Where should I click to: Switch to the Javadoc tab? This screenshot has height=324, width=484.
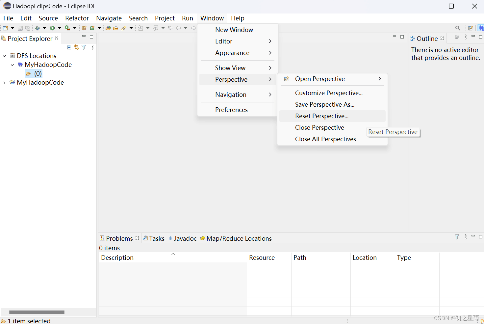182,238
